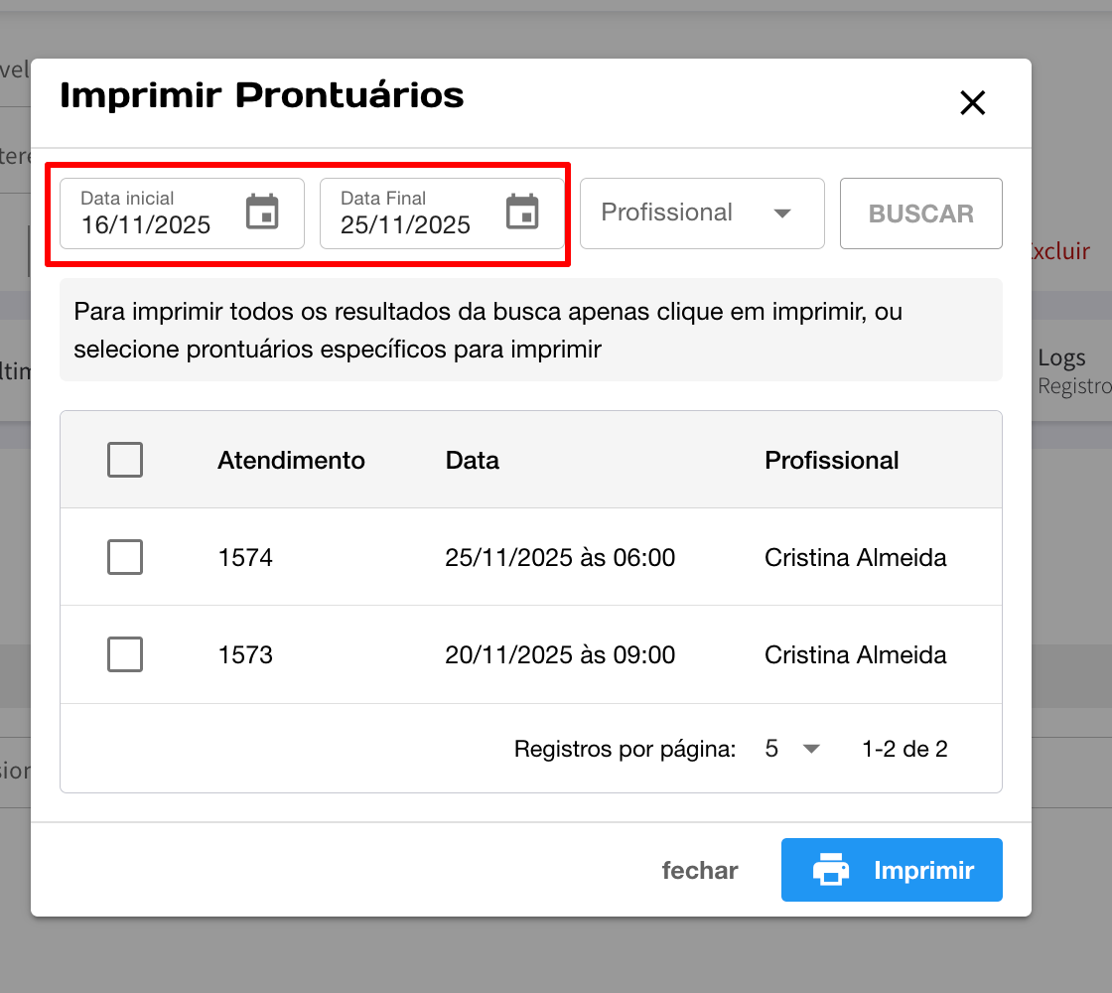Sort by the Atendimento column header

coord(291,461)
